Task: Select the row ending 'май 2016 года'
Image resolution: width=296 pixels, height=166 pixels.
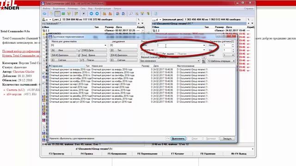Action: [x=129, y=87]
